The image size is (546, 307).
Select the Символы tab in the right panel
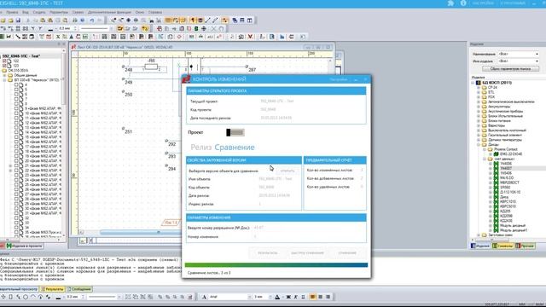pyautogui.click(x=502, y=246)
